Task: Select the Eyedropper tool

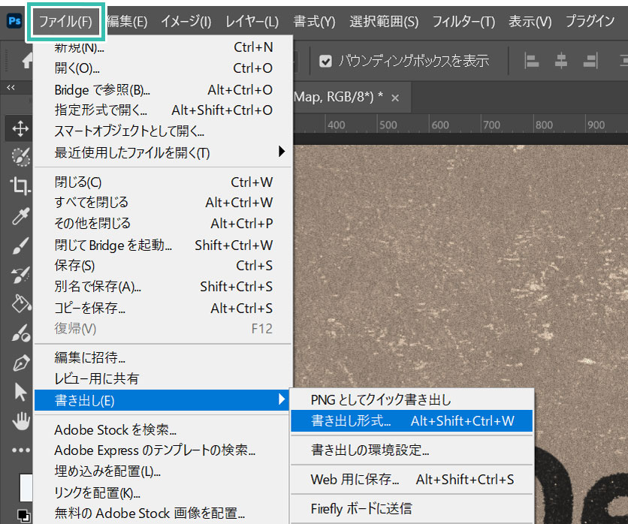Action: 21,216
